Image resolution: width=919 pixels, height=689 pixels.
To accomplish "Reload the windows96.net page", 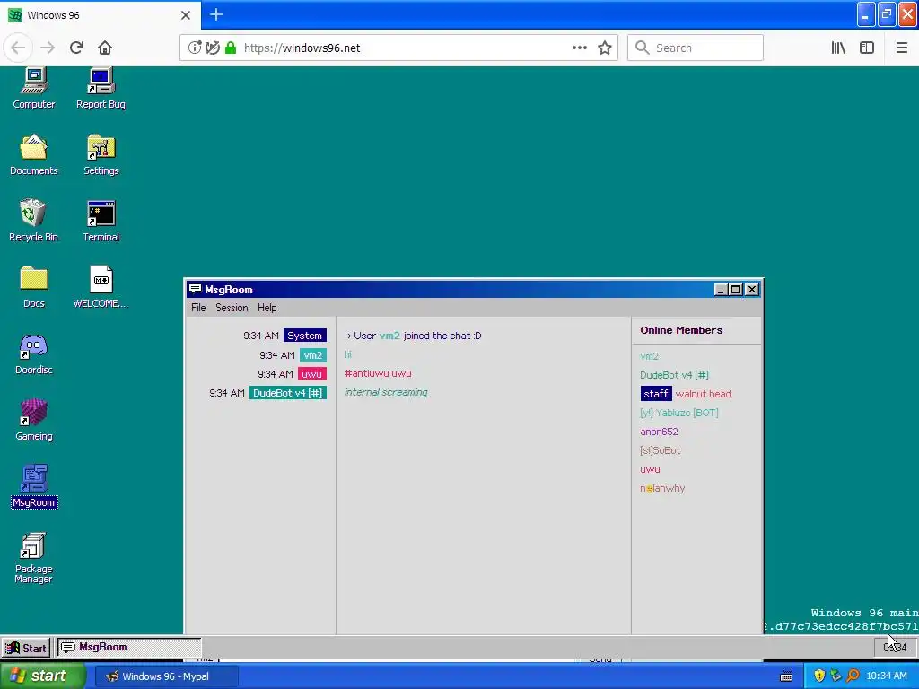I will (x=76, y=48).
